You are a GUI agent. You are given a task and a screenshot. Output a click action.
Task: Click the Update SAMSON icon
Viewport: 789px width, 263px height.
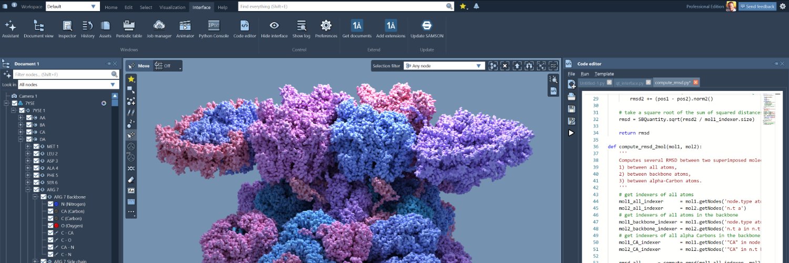tap(427, 25)
